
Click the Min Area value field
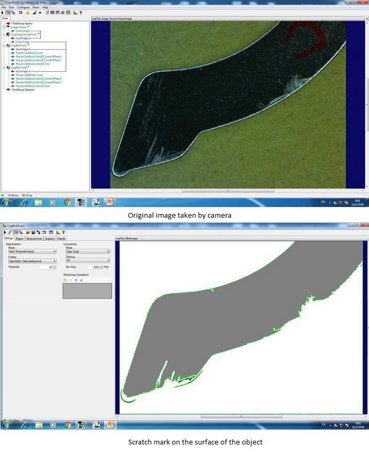(x=93, y=266)
